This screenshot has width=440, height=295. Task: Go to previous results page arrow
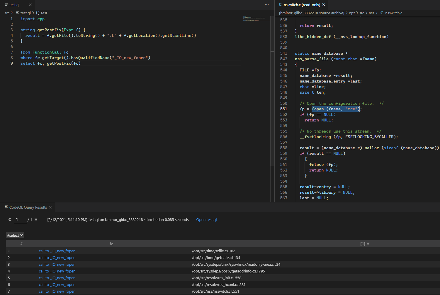pos(10,219)
